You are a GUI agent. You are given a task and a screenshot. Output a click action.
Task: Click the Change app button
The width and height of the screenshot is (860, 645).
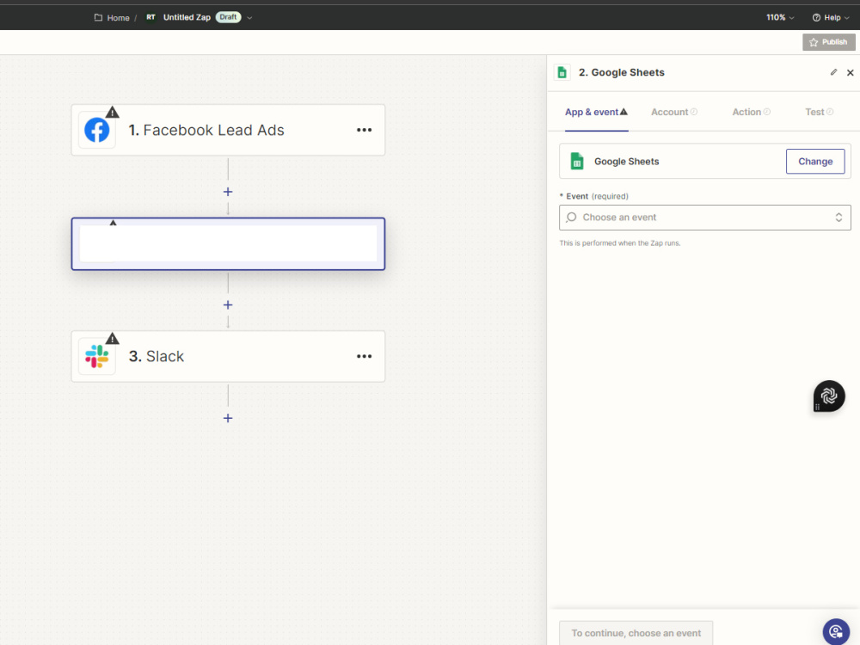[815, 162]
